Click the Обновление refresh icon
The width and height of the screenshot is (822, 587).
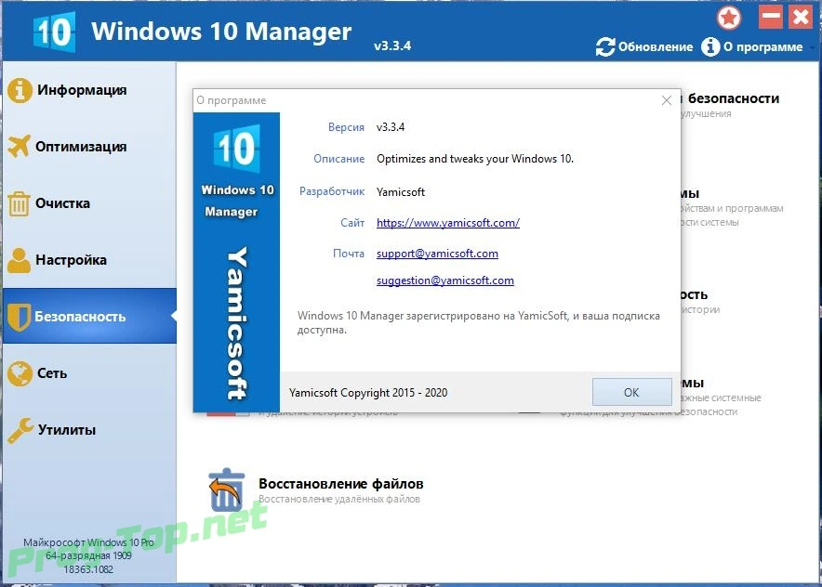605,46
